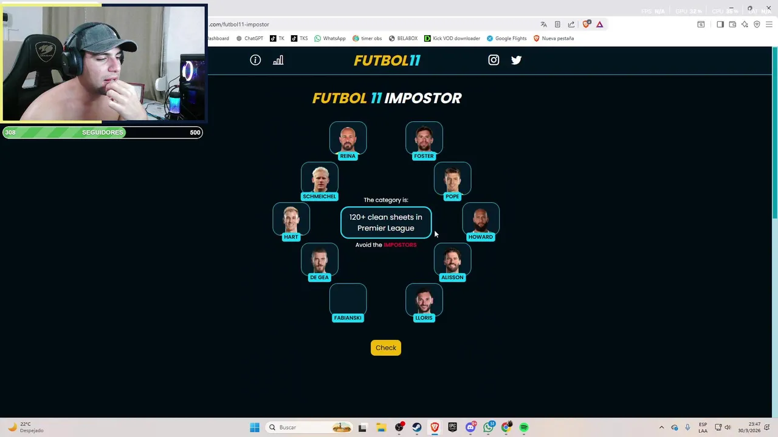
Task: Click the '120+ clean sheets in Premier League' category box
Action: 386,223
